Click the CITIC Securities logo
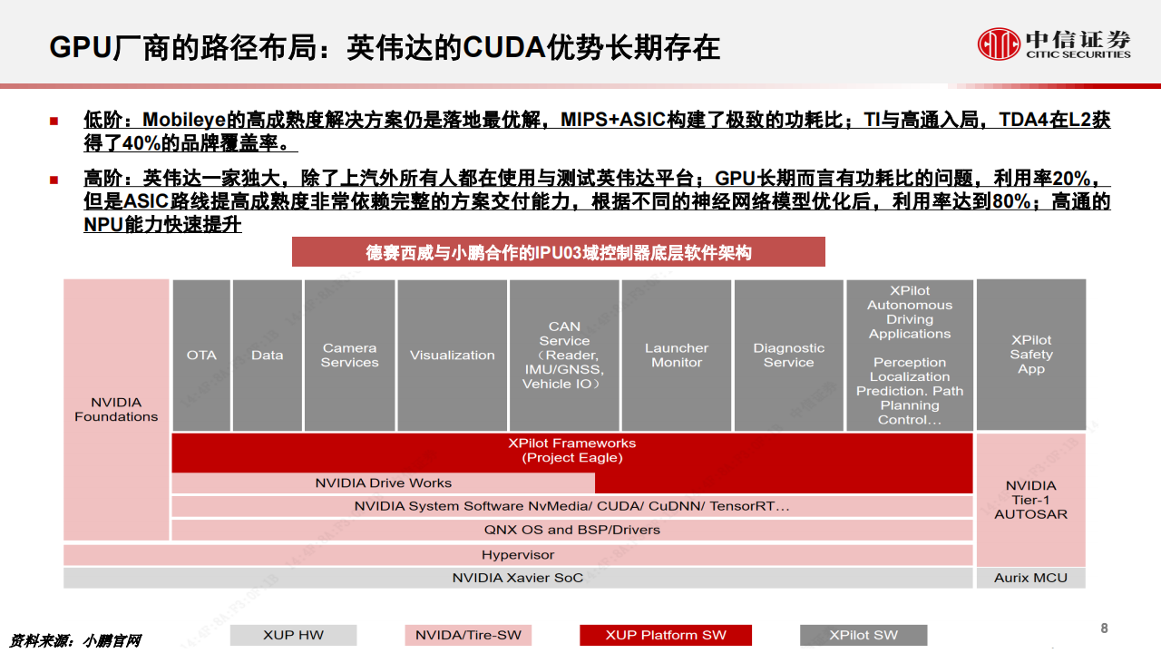Viewport: 1161px width, 653px height. pyautogui.click(x=1054, y=43)
